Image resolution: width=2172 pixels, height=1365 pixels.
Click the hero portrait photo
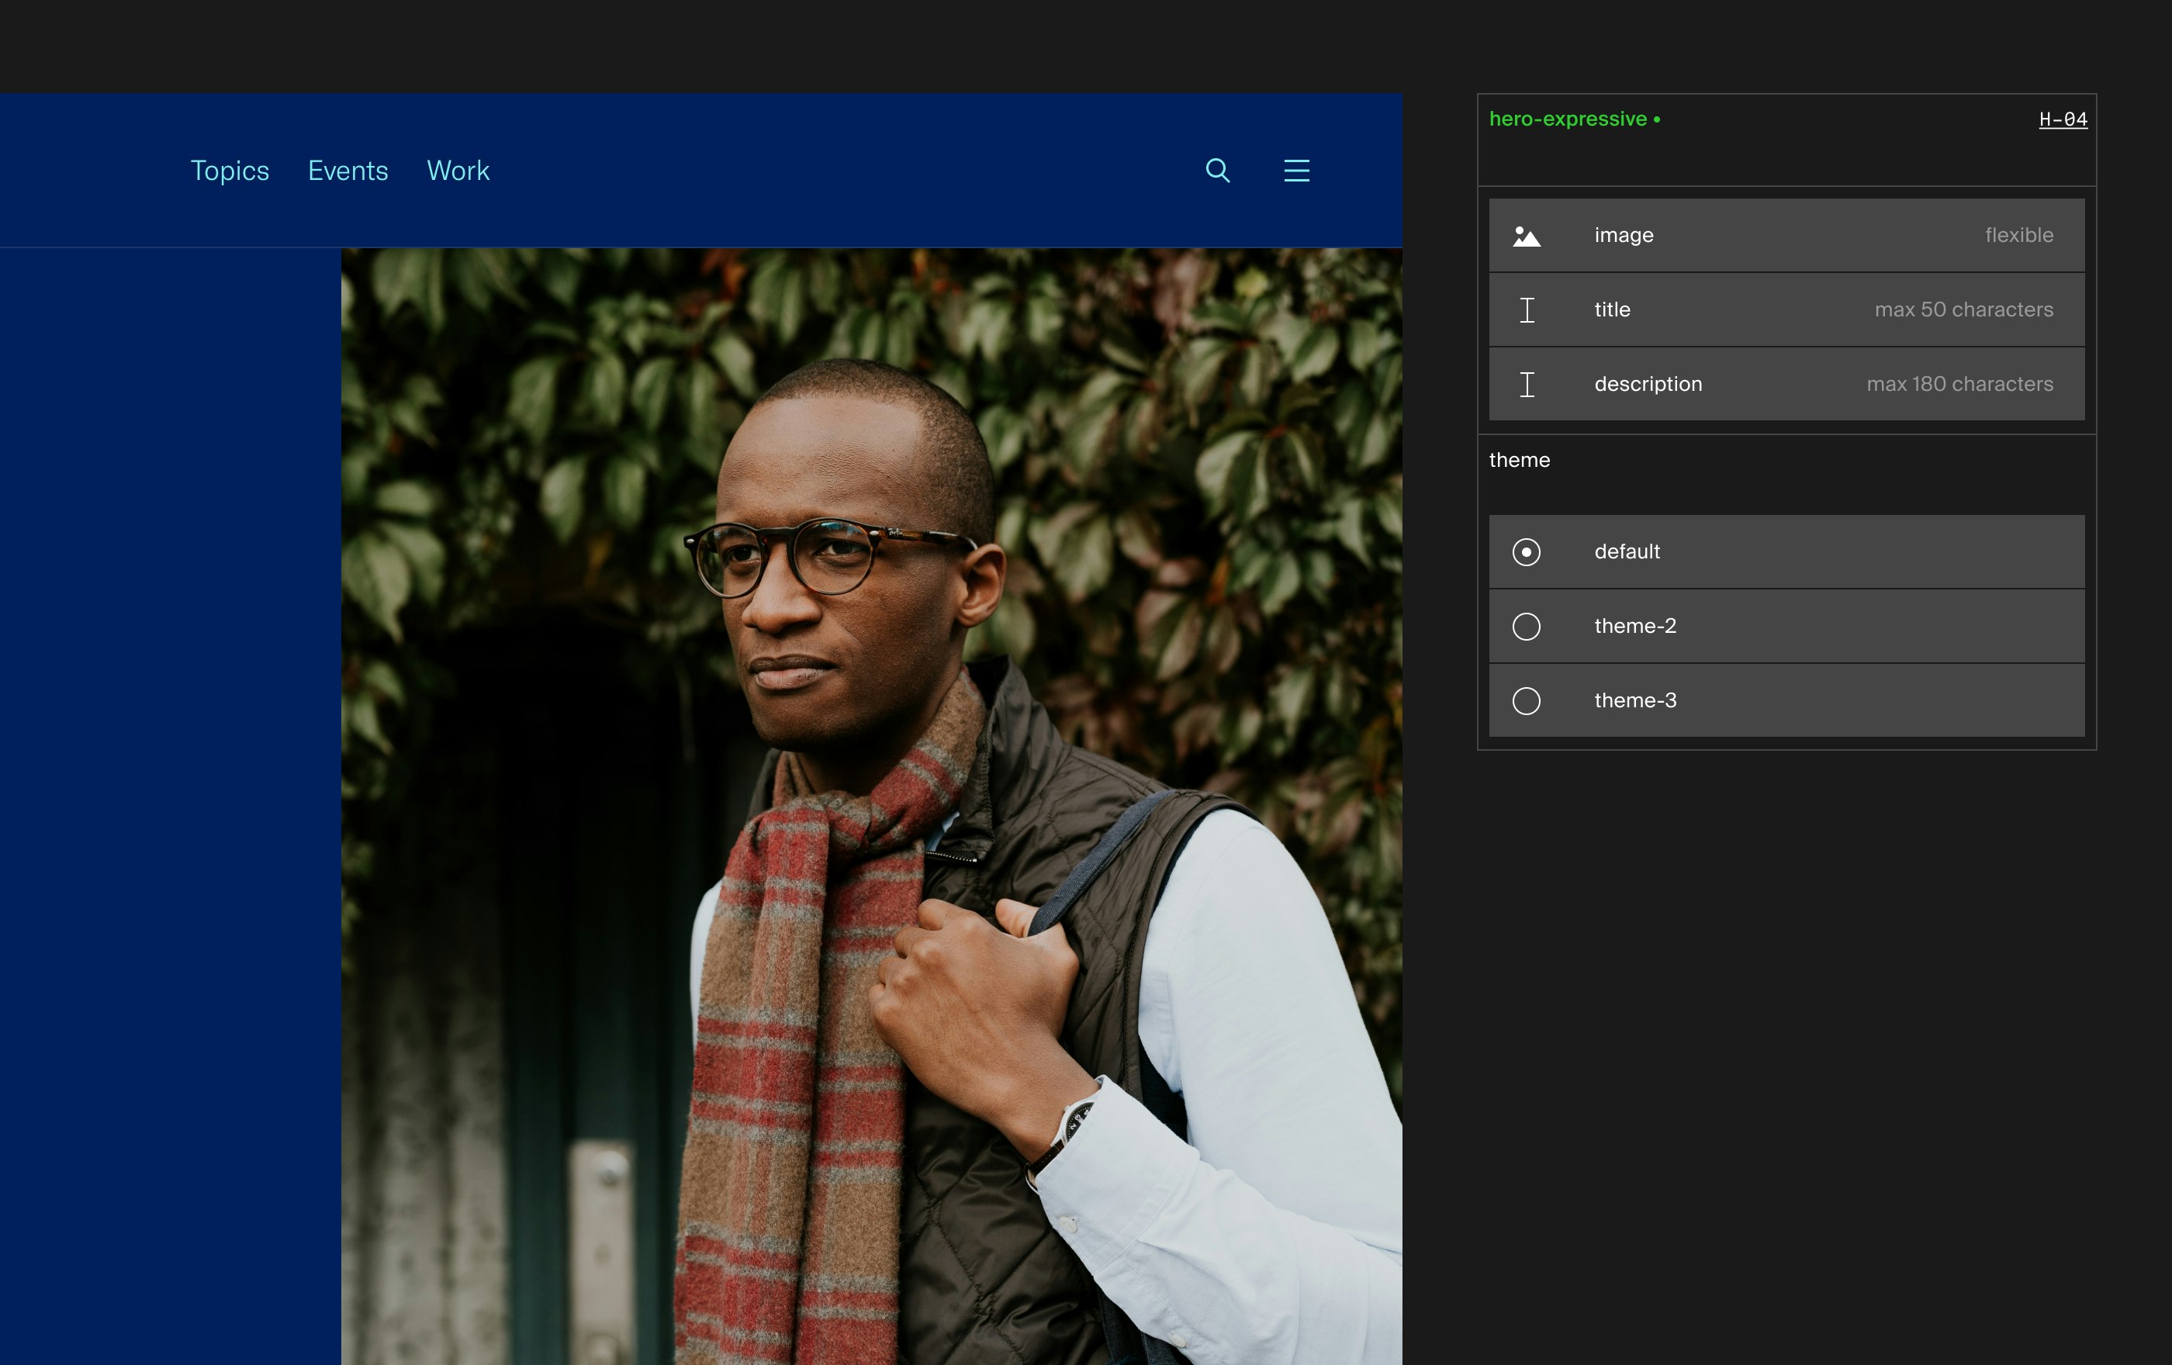(x=870, y=805)
